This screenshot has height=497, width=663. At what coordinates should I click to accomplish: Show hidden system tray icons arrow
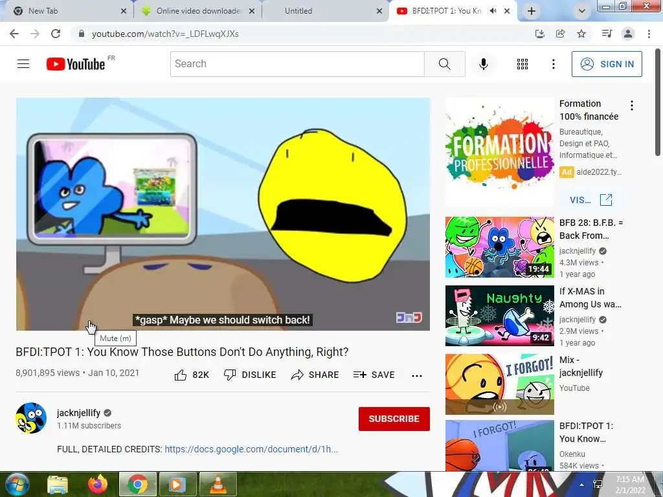[x=582, y=485]
